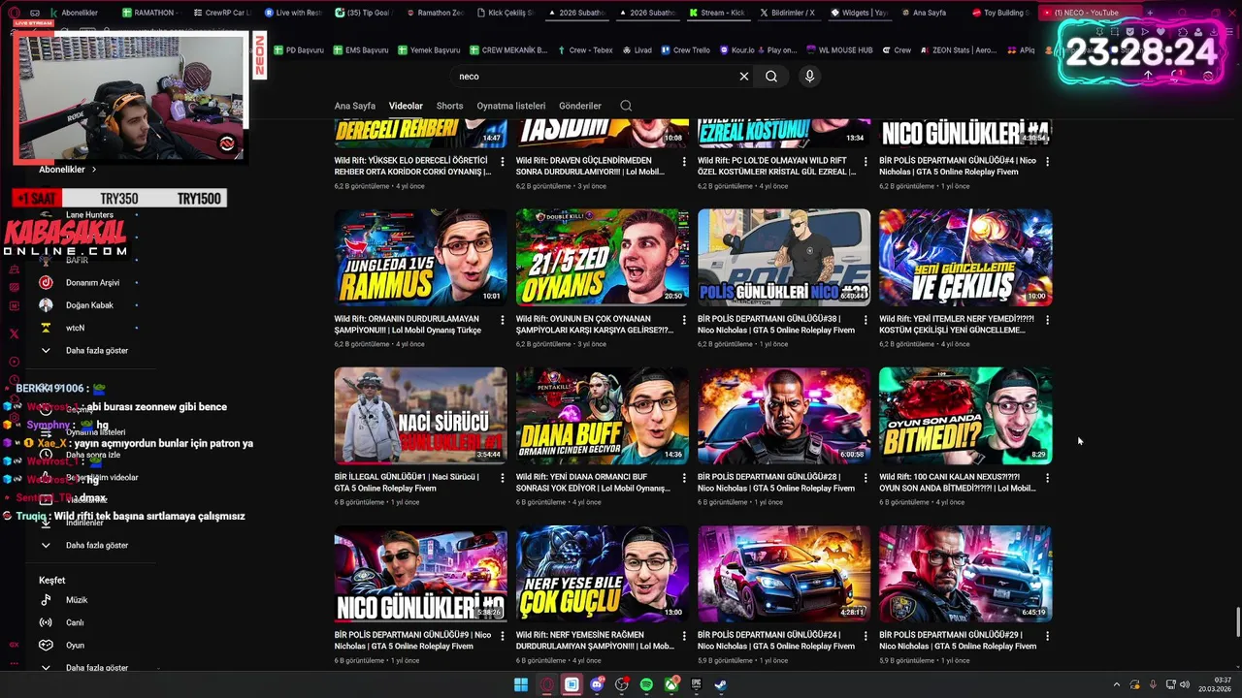
Task: Open options menu for 100 CANI KALAN NEXUS video
Action: tap(1047, 478)
